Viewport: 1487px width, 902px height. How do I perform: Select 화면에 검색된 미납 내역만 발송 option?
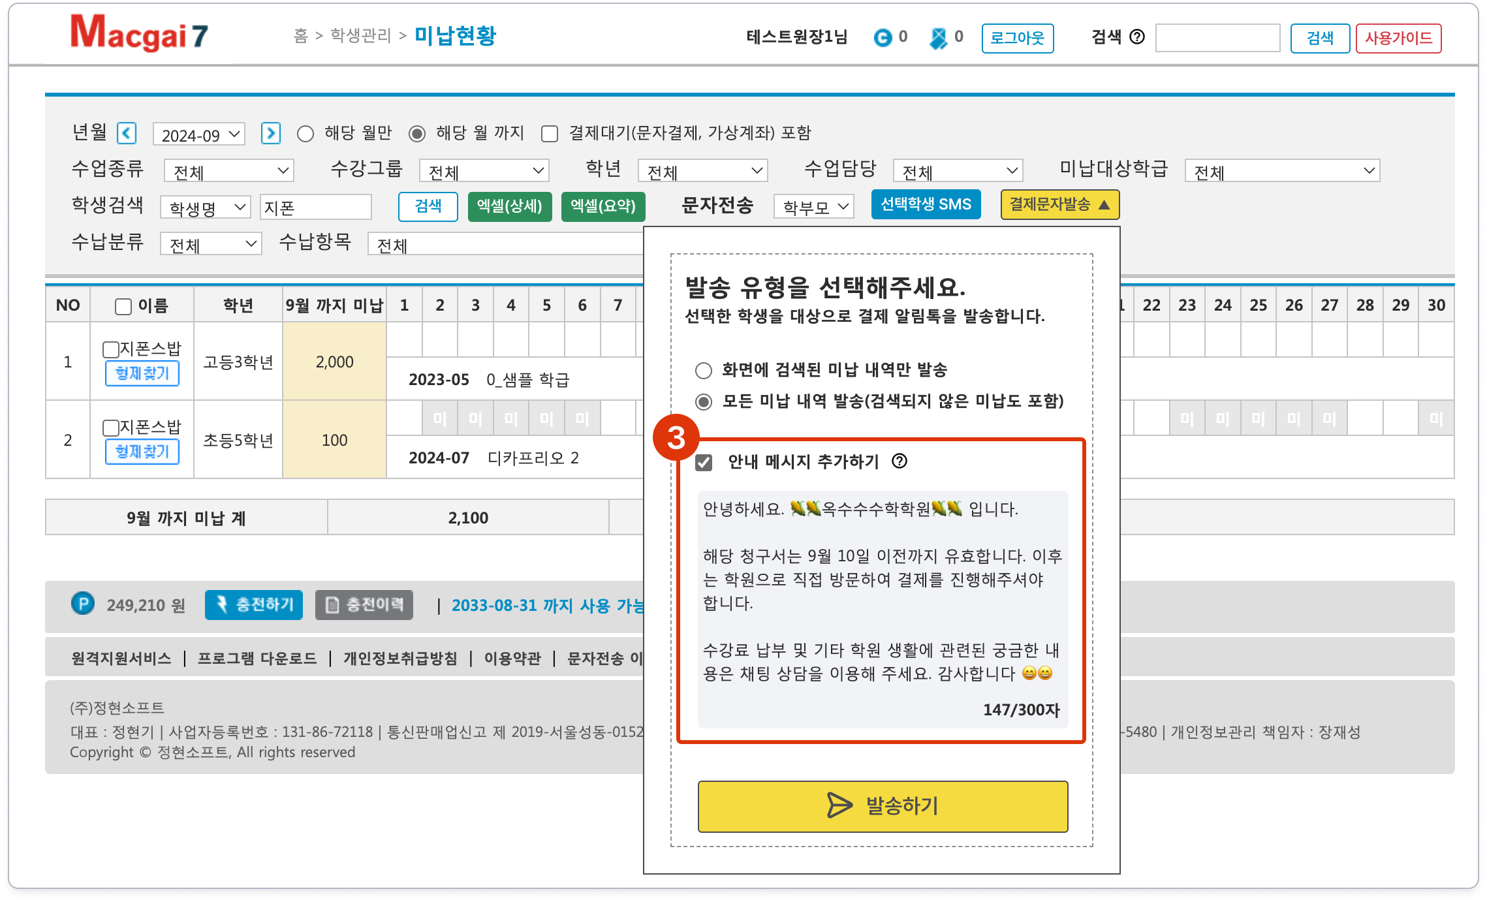pos(704,371)
